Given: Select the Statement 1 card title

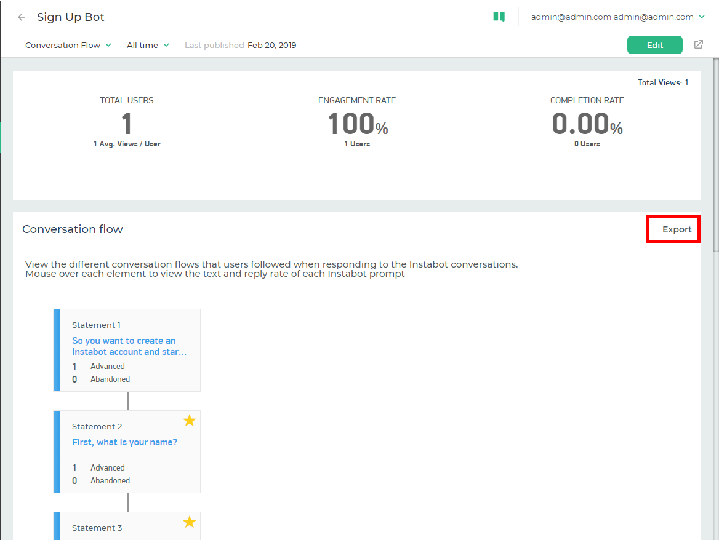Looking at the screenshot, I should tap(96, 325).
